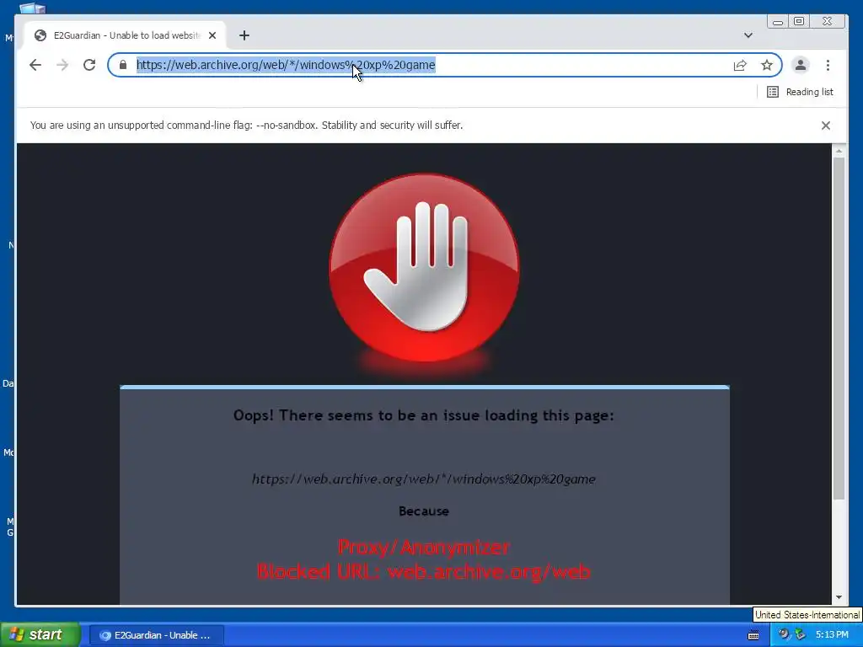Open the Reading list panel
Image resolution: width=863 pixels, height=647 pixels.
click(800, 92)
